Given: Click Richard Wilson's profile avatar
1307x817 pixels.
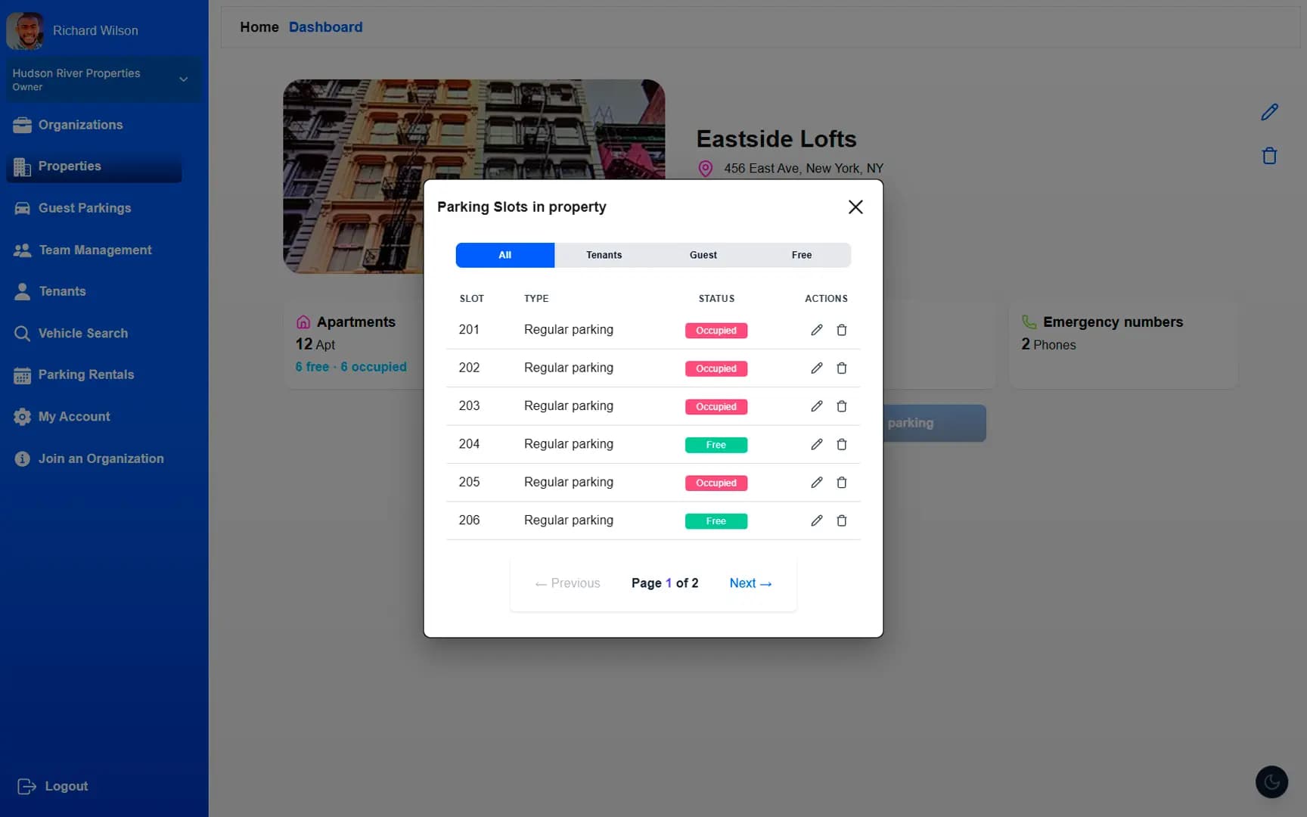Looking at the screenshot, I should (25, 30).
